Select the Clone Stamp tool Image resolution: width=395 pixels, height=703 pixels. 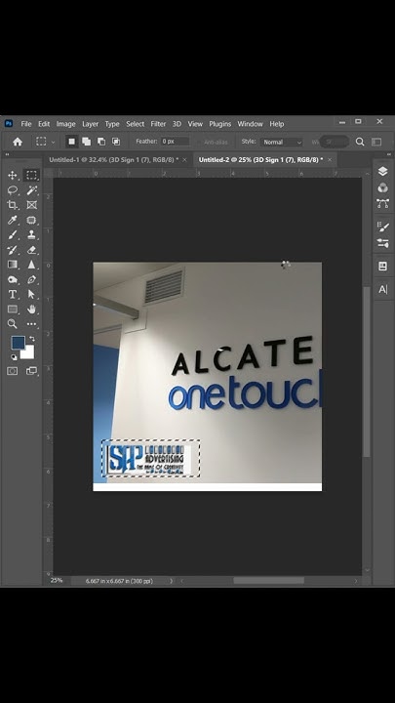click(x=31, y=234)
